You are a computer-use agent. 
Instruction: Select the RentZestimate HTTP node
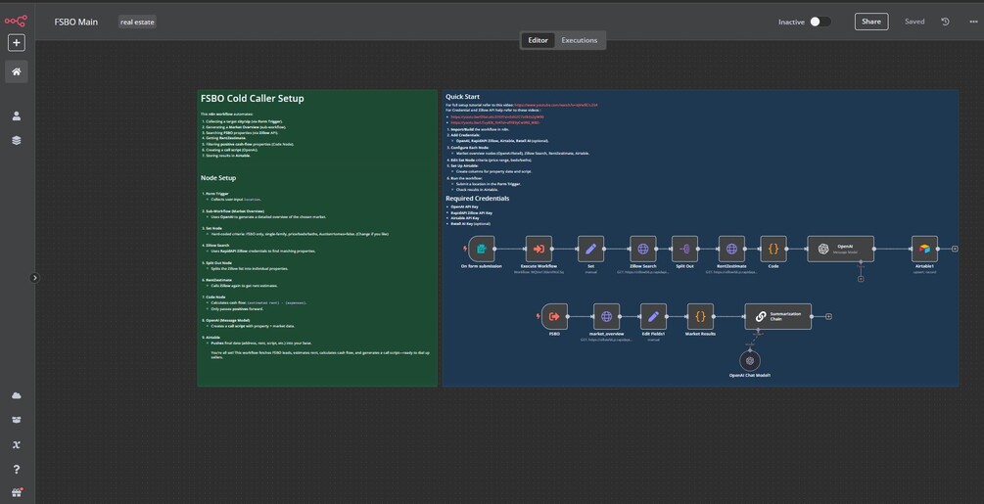point(731,249)
